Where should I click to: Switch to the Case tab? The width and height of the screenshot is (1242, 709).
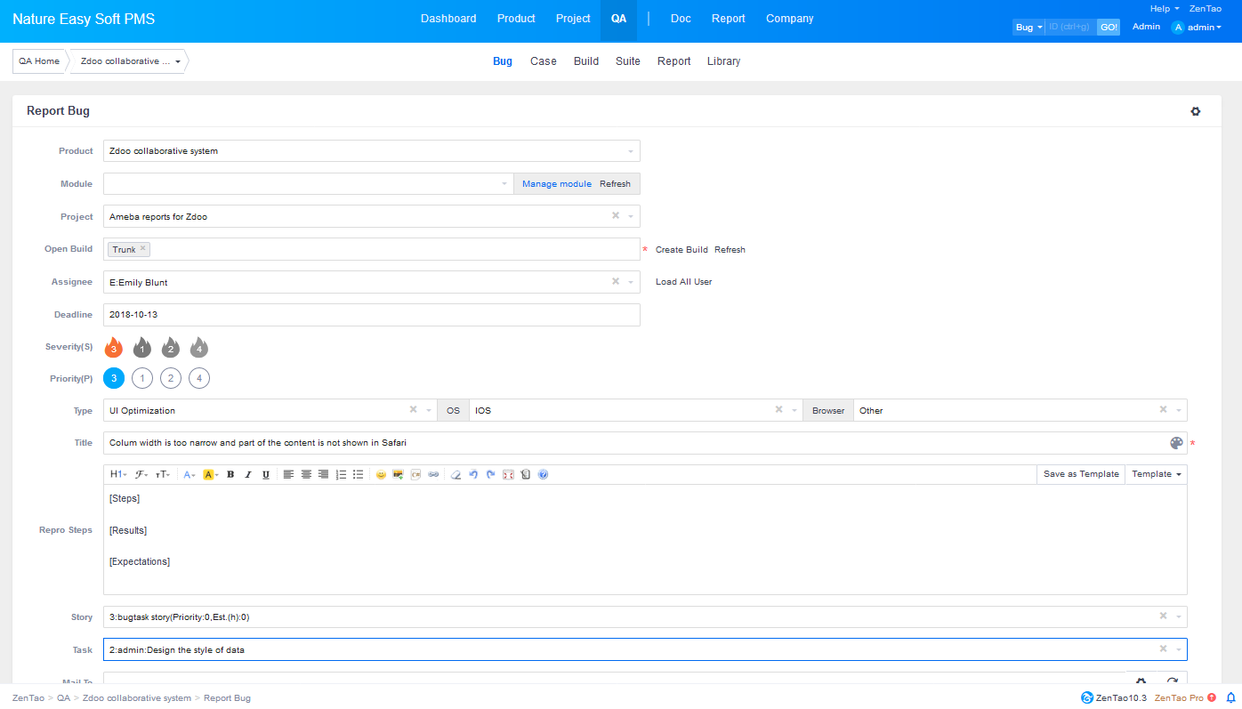(x=543, y=61)
